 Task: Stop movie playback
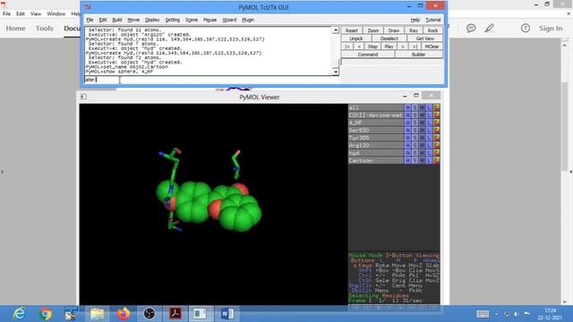pos(372,47)
